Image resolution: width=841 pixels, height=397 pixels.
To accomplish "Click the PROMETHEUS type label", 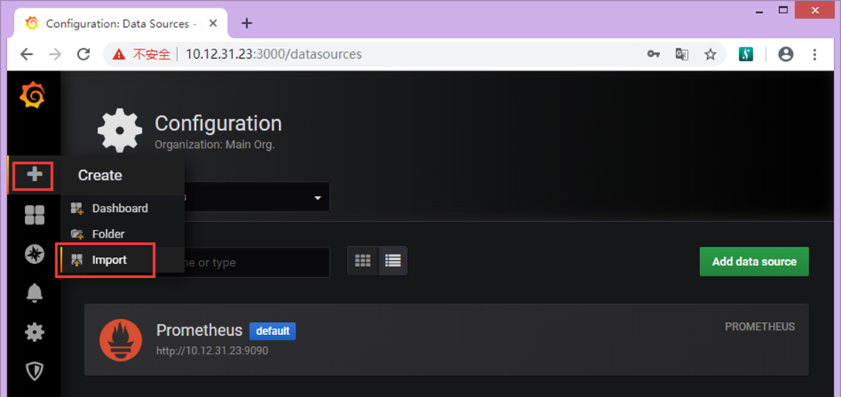I will tap(760, 327).
